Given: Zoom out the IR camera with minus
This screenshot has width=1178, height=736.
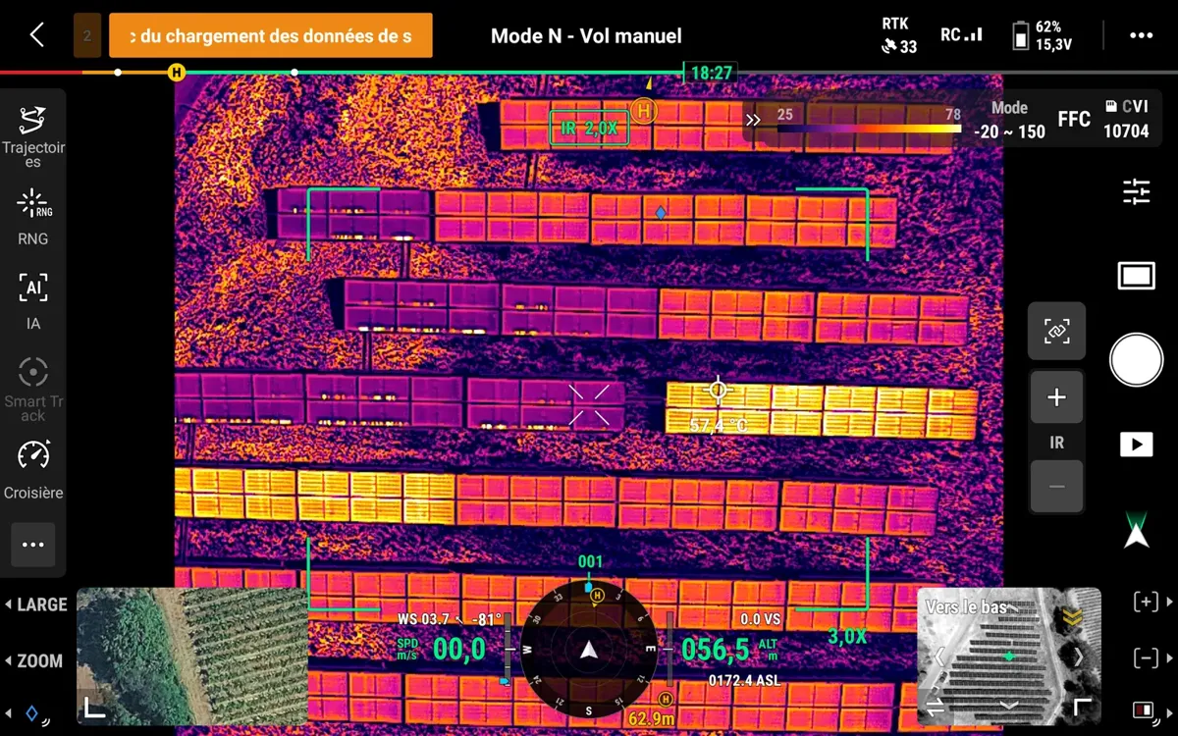Looking at the screenshot, I should coord(1056,486).
